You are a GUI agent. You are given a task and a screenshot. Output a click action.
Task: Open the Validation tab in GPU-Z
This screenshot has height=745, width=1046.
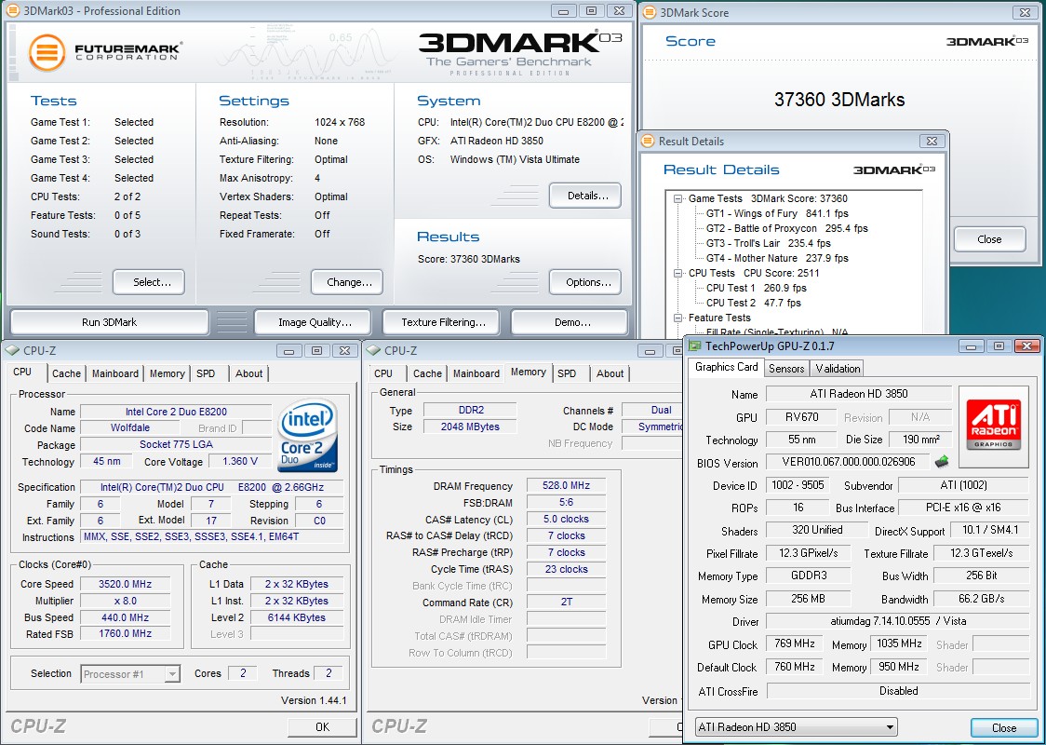pyautogui.click(x=838, y=369)
